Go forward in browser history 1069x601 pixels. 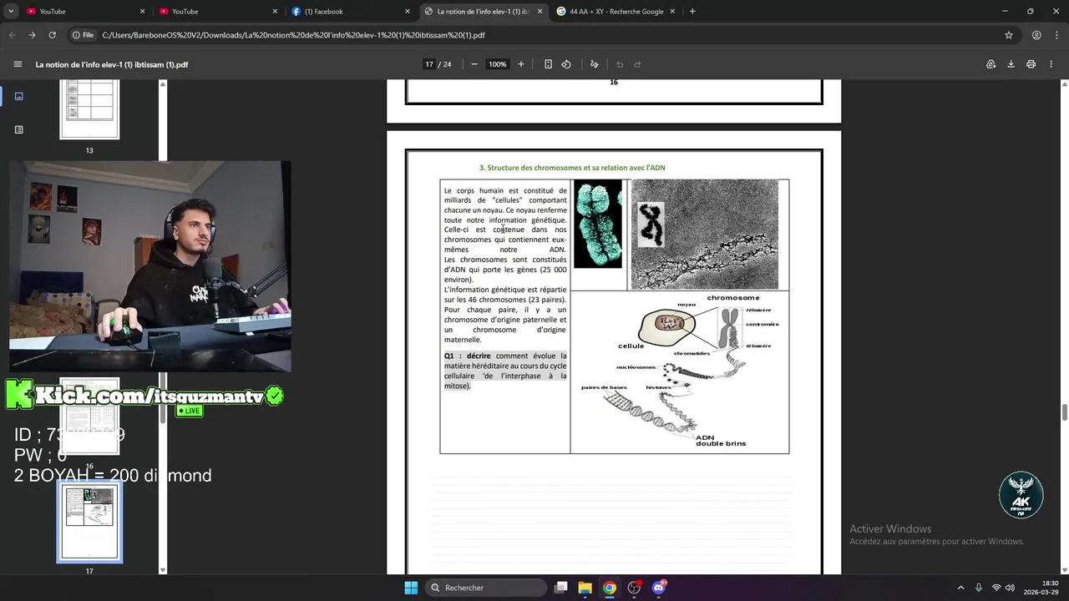tap(32, 35)
